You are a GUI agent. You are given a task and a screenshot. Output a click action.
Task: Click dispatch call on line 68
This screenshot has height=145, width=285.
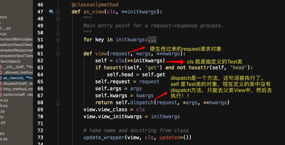tap(142, 103)
